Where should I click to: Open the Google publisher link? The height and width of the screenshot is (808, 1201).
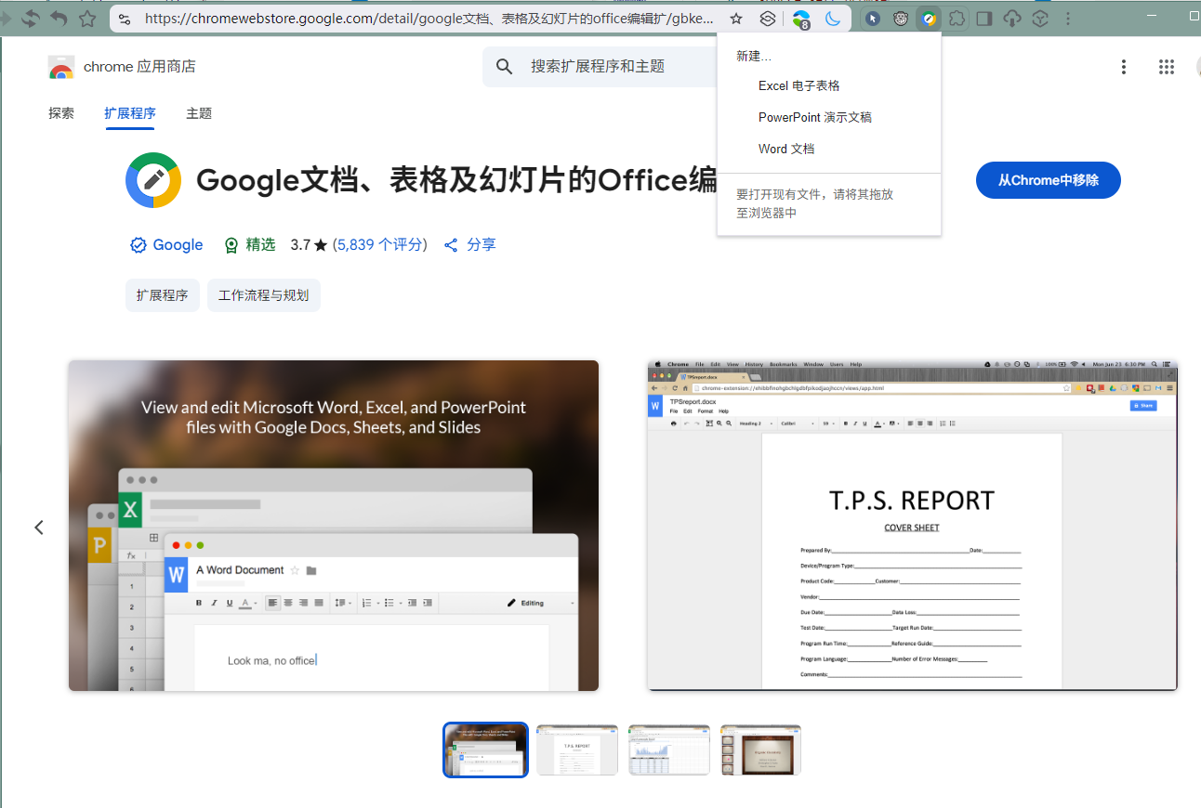(x=166, y=245)
